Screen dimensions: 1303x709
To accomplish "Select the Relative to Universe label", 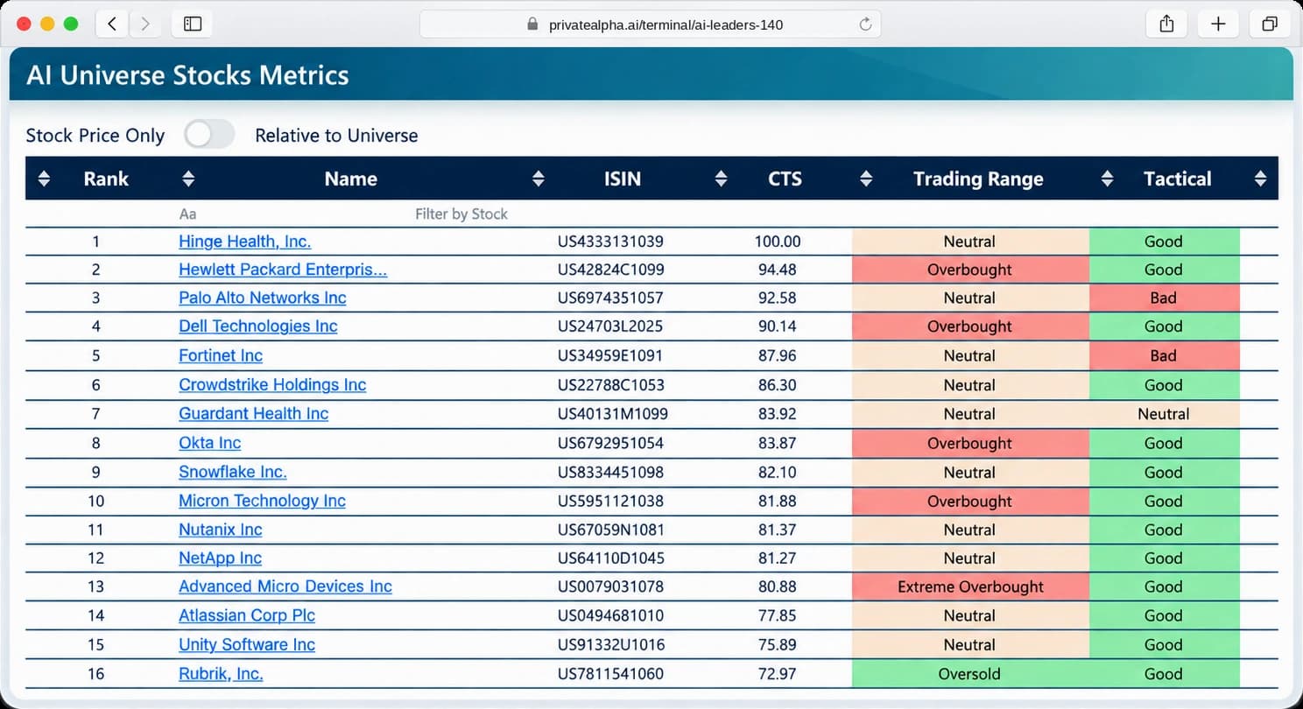I will [x=336, y=136].
